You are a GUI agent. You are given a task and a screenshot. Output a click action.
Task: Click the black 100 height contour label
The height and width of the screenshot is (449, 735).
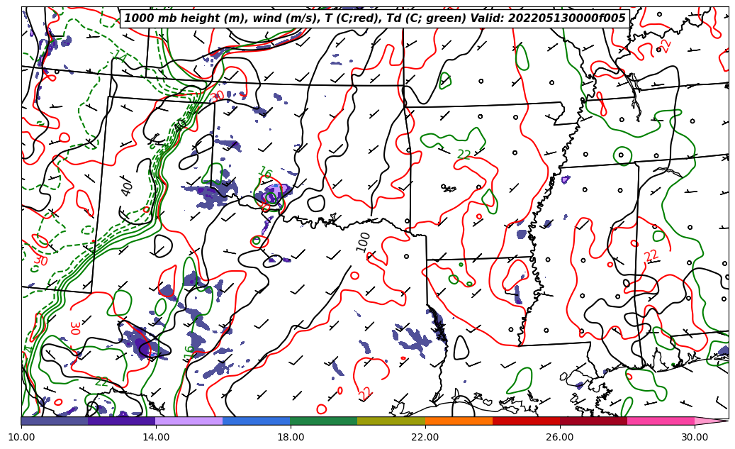click(x=363, y=241)
